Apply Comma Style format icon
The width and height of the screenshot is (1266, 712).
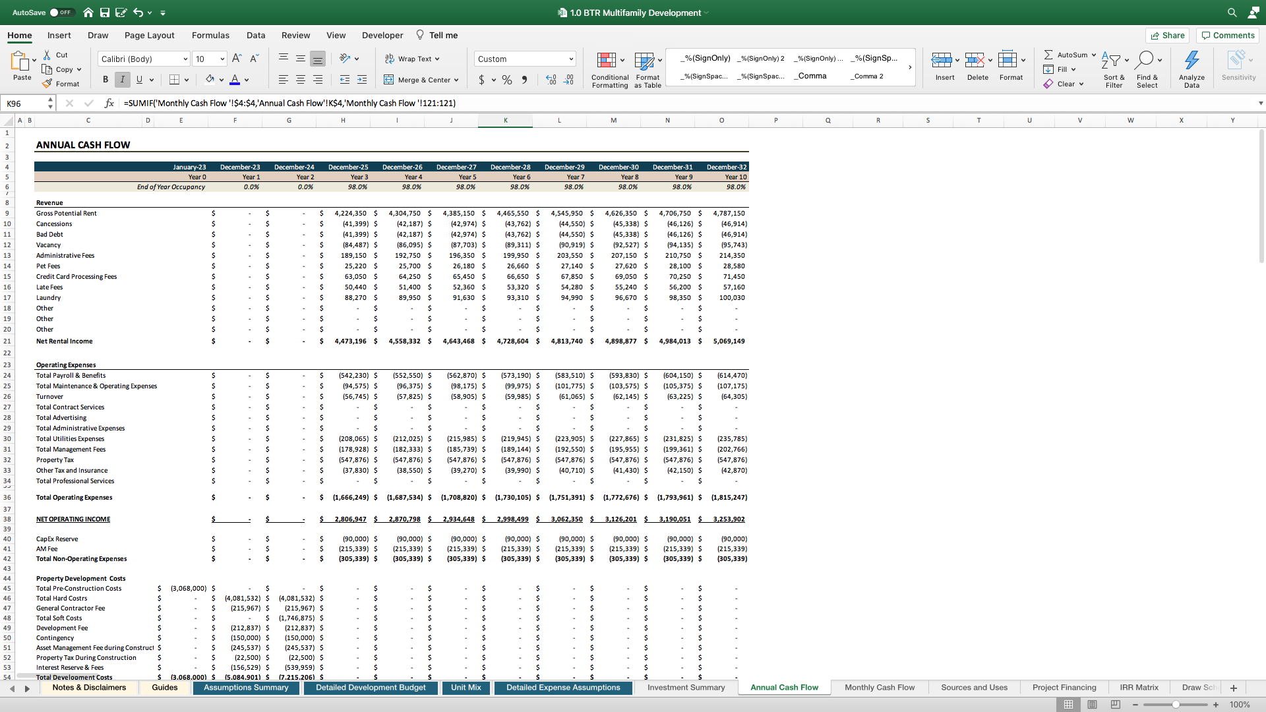[524, 80]
